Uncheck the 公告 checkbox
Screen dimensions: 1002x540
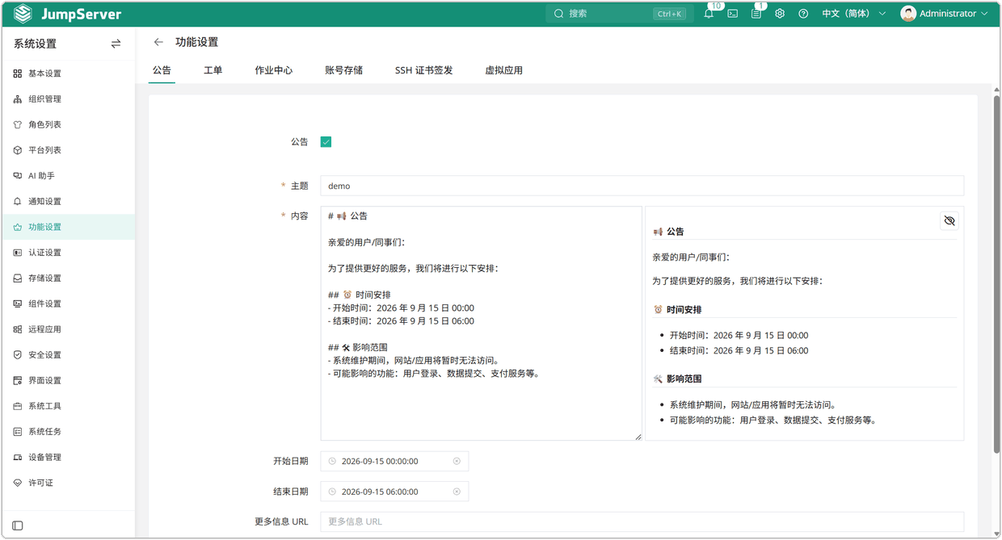coord(326,142)
